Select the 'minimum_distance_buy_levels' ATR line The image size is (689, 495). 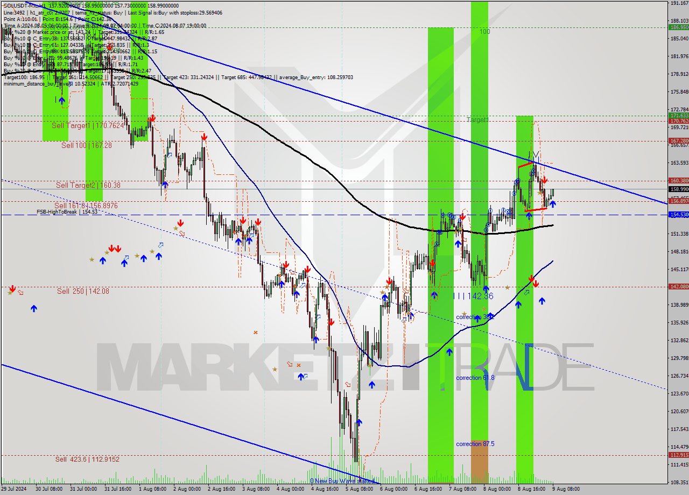(x=71, y=83)
